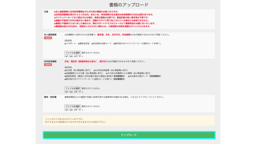Choose file for 備考・特記欄
Viewport: 256px width, 144px height.
pos(73,106)
